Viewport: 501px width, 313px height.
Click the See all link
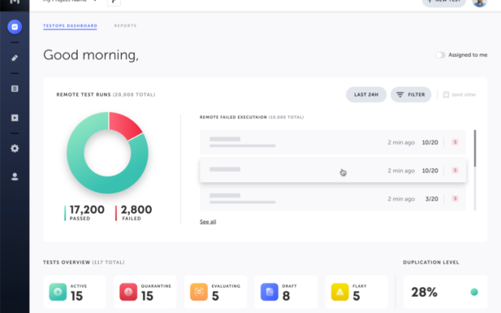point(208,221)
